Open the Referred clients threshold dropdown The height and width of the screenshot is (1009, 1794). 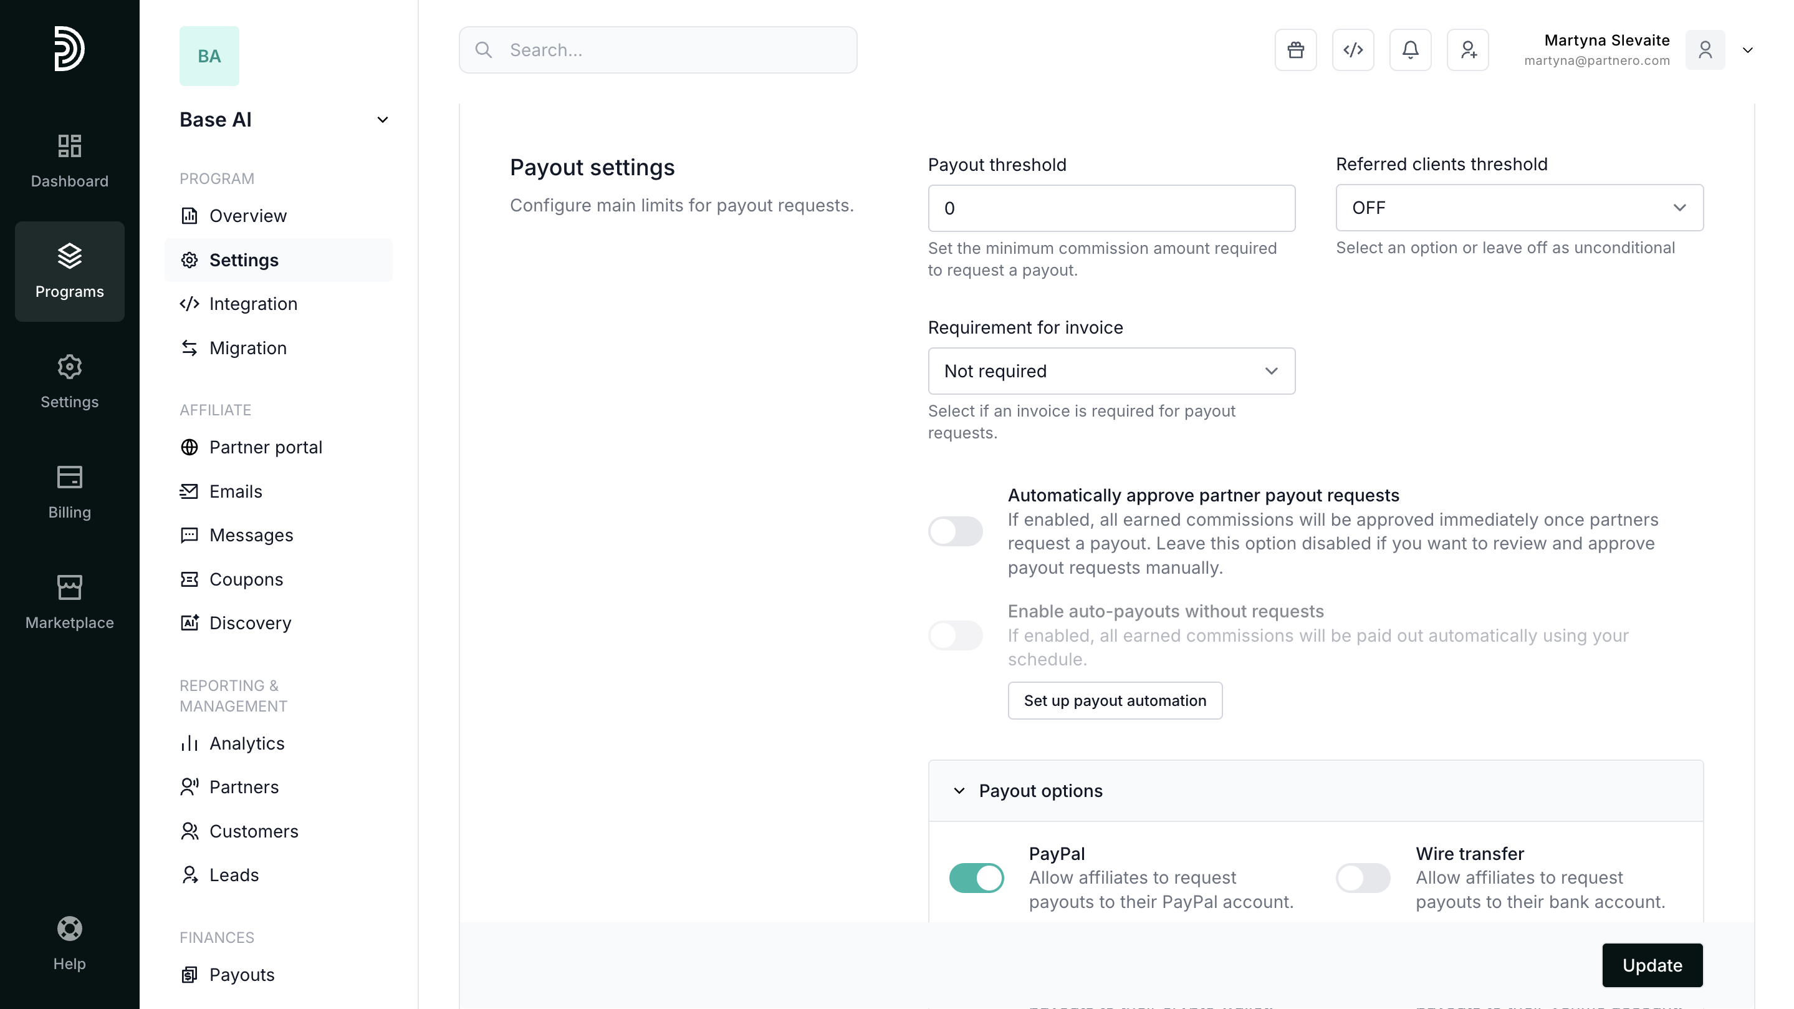(1519, 208)
